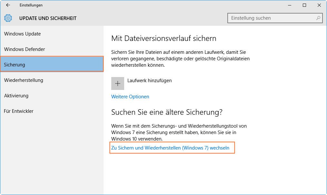The width and height of the screenshot is (327, 195).
Task: Click the plus icon to add a drive
Action: click(118, 83)
